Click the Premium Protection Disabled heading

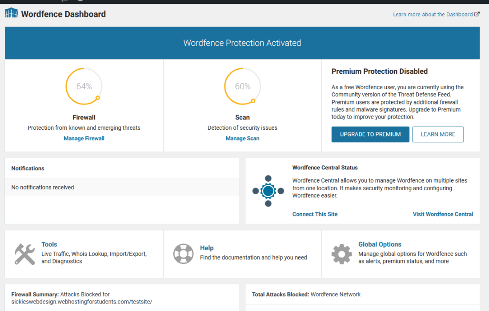pos(379,72)
